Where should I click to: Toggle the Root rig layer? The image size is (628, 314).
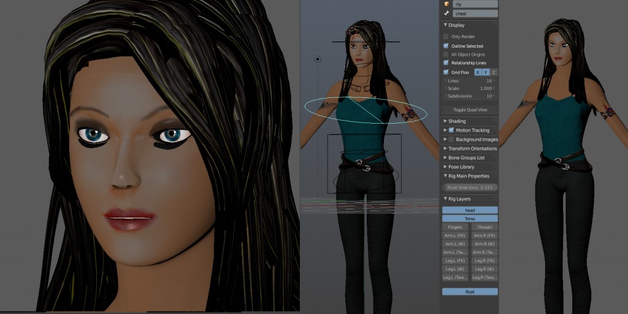(x=470, y=291)
